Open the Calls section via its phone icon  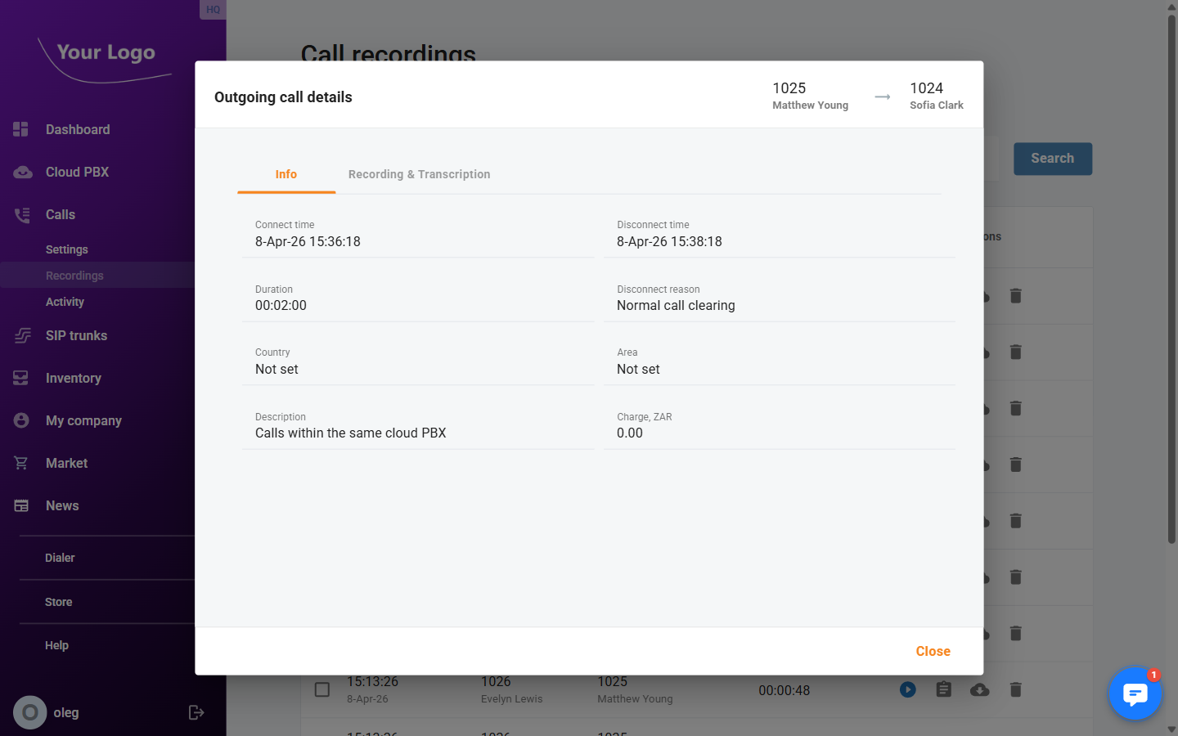[20, 214]
